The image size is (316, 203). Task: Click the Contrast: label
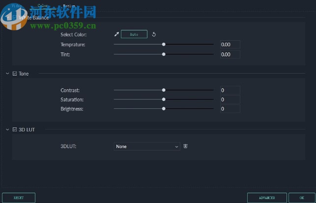(70, 90)
